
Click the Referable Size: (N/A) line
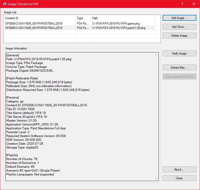(x=39, y=86)
